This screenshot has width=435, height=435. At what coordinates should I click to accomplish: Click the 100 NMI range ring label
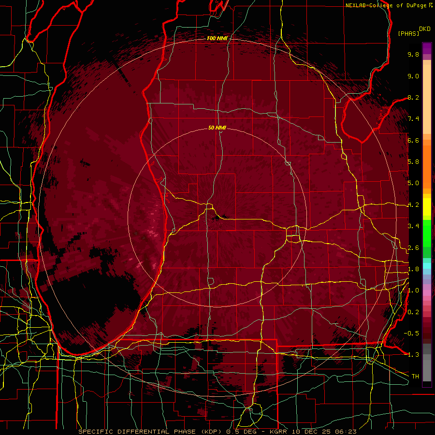[x=217, y=38]
